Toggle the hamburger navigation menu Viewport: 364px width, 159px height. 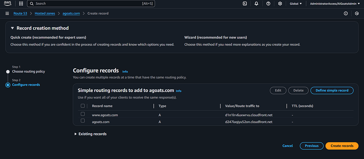[7, 13]
